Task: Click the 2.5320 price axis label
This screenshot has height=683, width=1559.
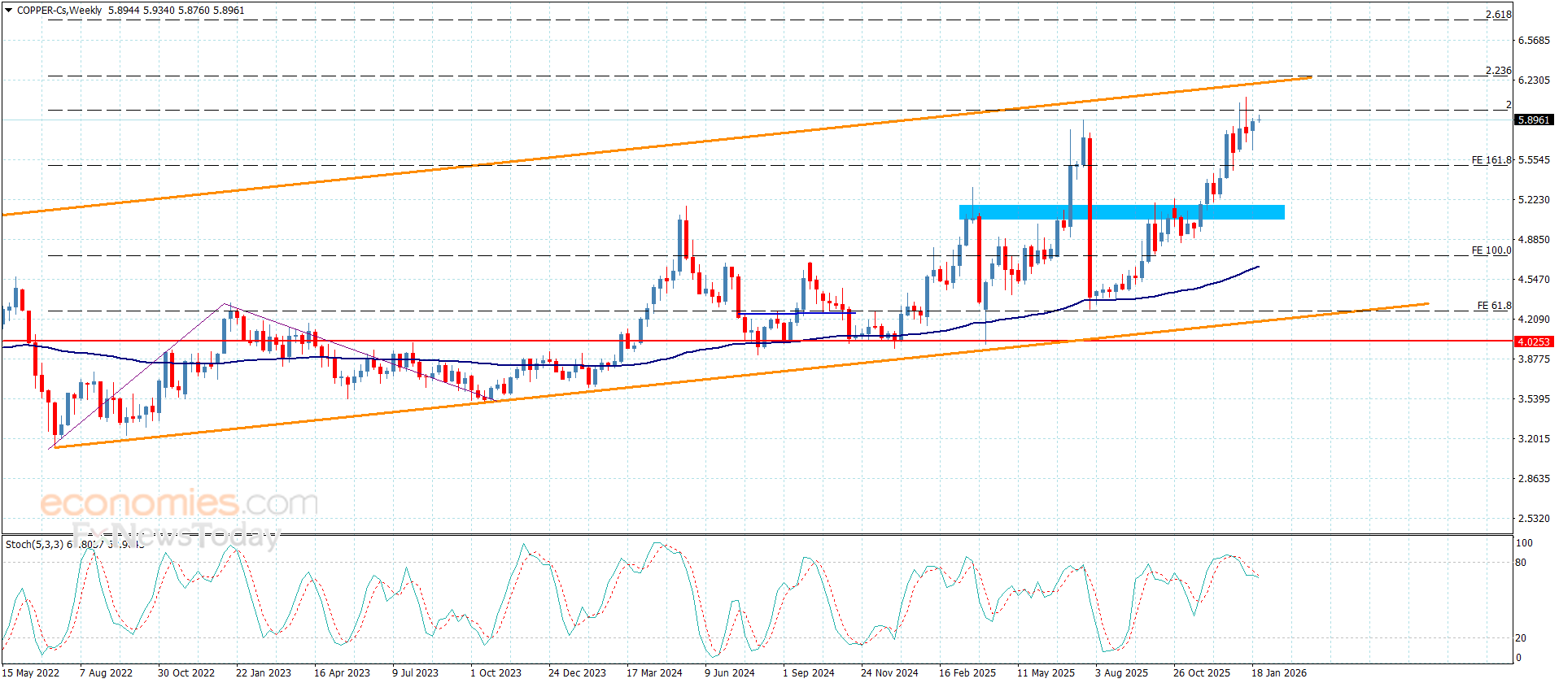Action: coord(1534,519)
